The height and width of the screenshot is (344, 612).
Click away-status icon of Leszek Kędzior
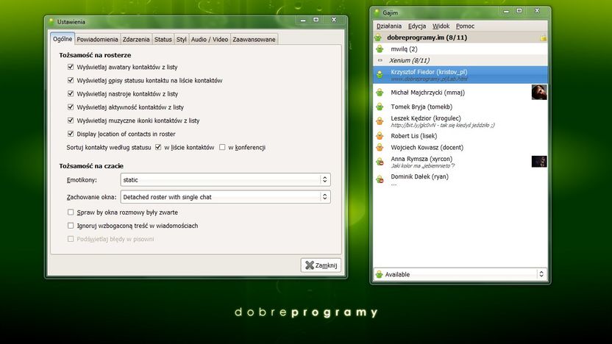coord(380,121)
